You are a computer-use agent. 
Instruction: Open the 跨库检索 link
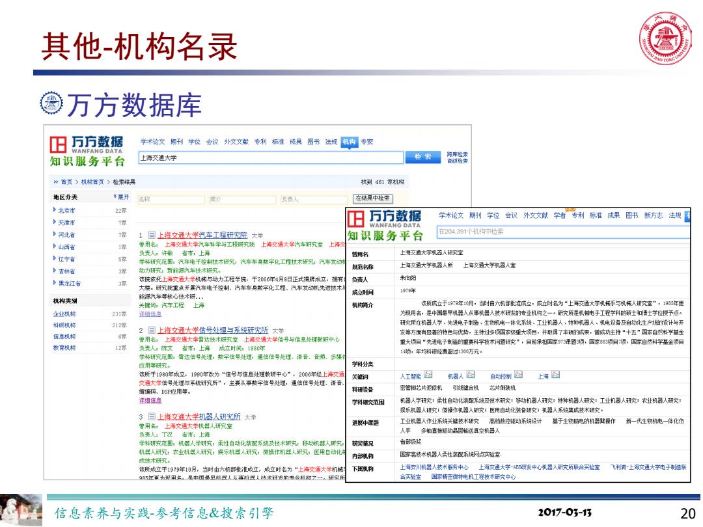click(457, 154)
